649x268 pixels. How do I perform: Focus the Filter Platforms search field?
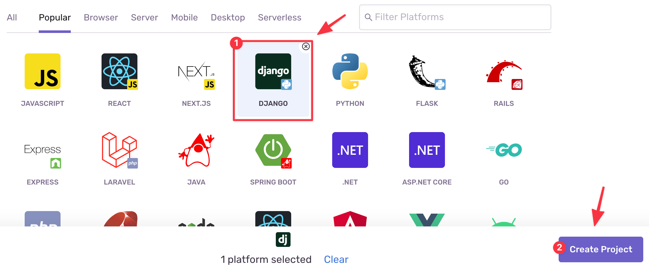click(455, 17)
